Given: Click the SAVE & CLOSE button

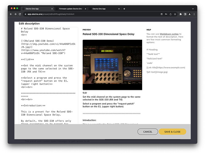Looking at the screenshot, I should pyautogui.click(x=172, y=132).
